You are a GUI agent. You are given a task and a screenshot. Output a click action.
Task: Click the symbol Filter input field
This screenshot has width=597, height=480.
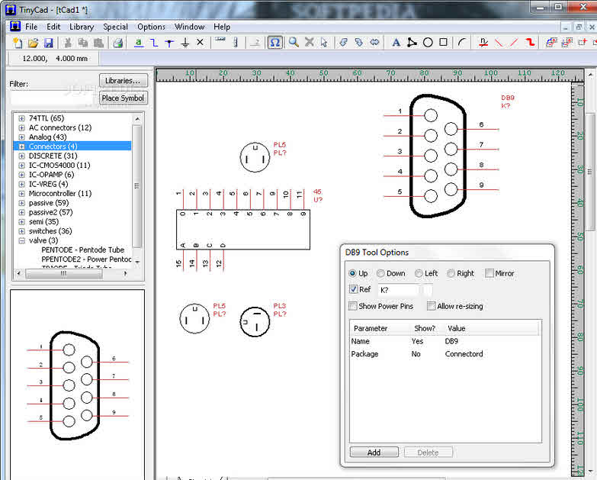pos(52,98)
